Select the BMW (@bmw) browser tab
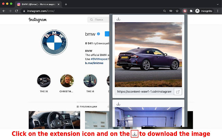Screen dimensions: 222x139 (38, 5)
